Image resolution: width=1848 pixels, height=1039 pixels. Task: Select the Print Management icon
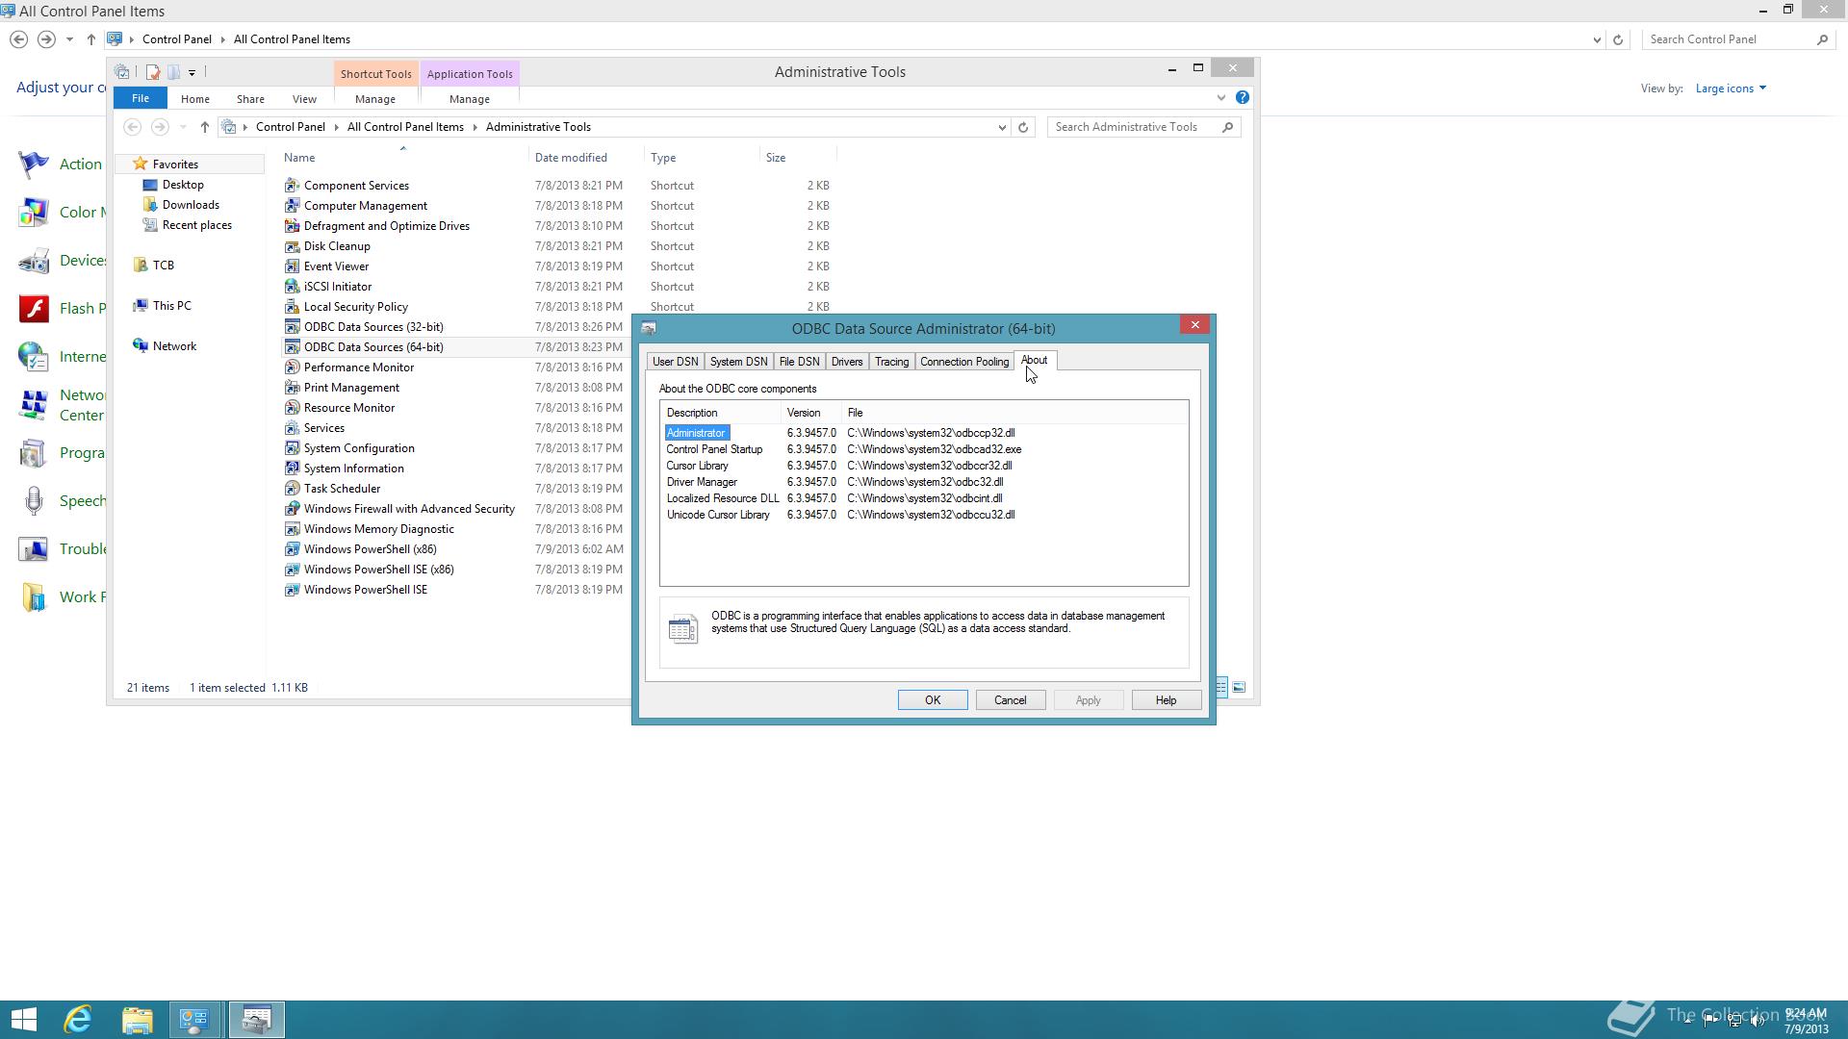point(293,388)
